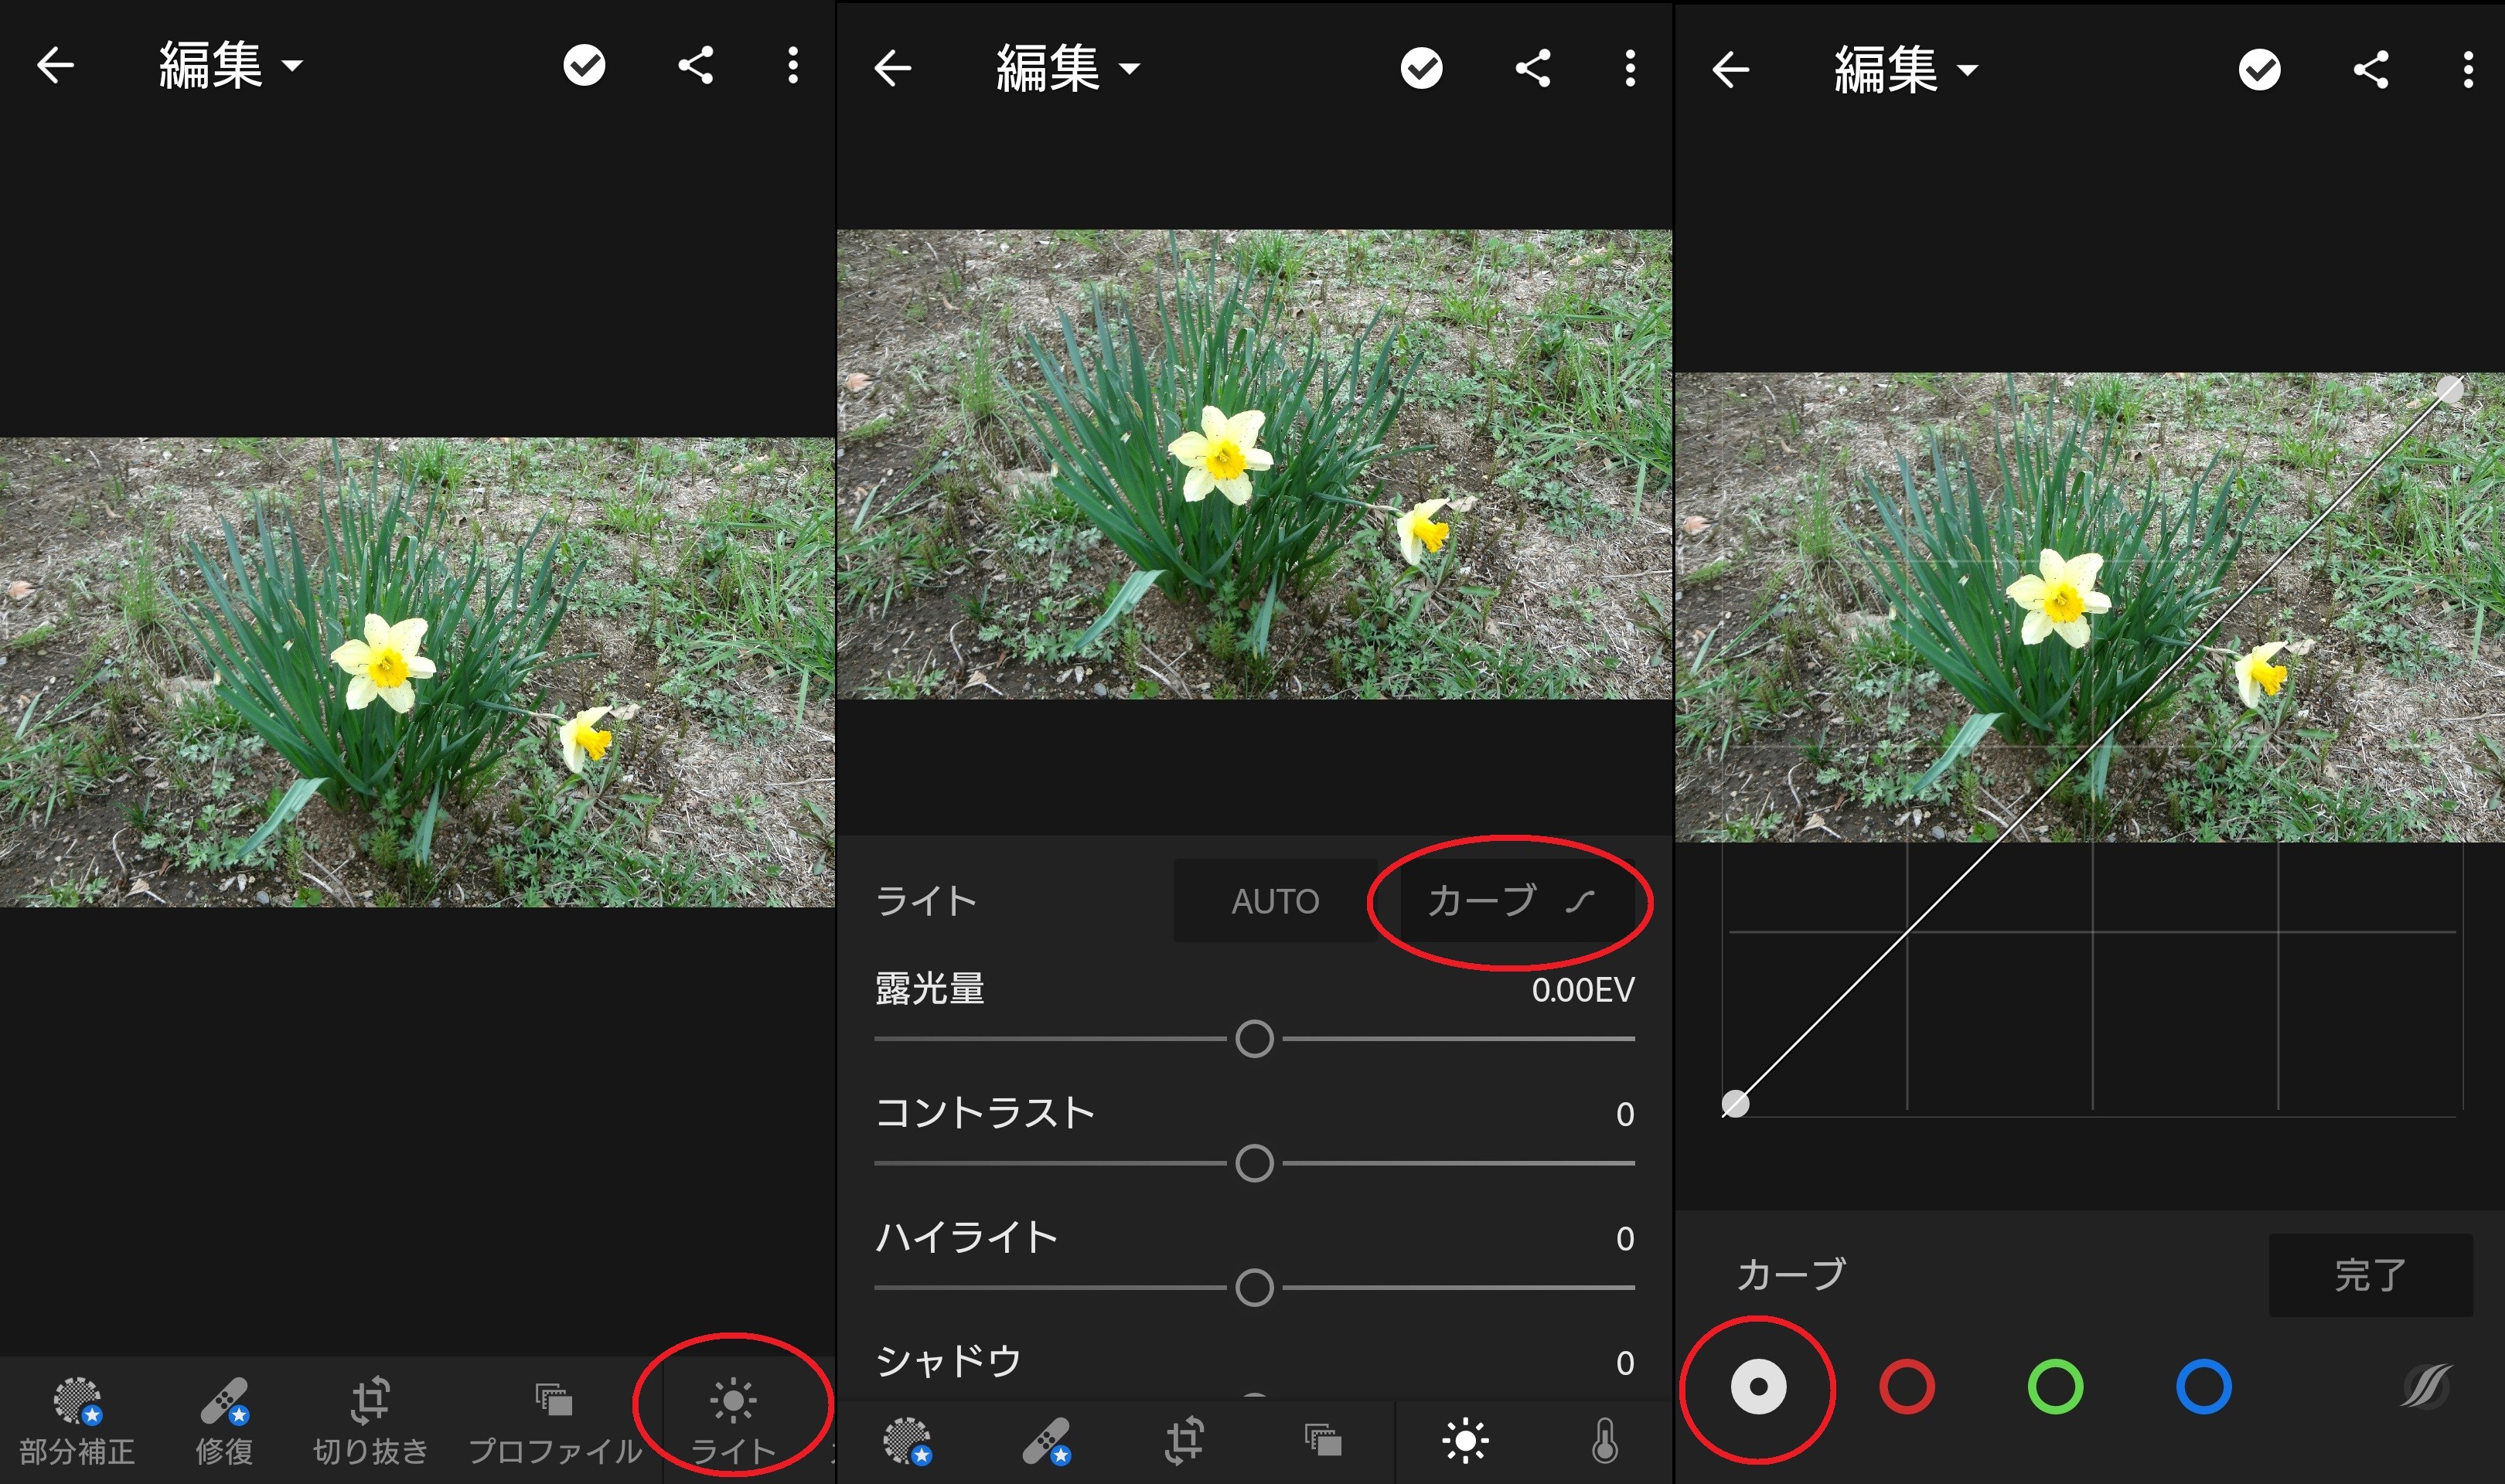
Task: Tap the highlighted sun icon without a label
Action: pos(1465,1441)
